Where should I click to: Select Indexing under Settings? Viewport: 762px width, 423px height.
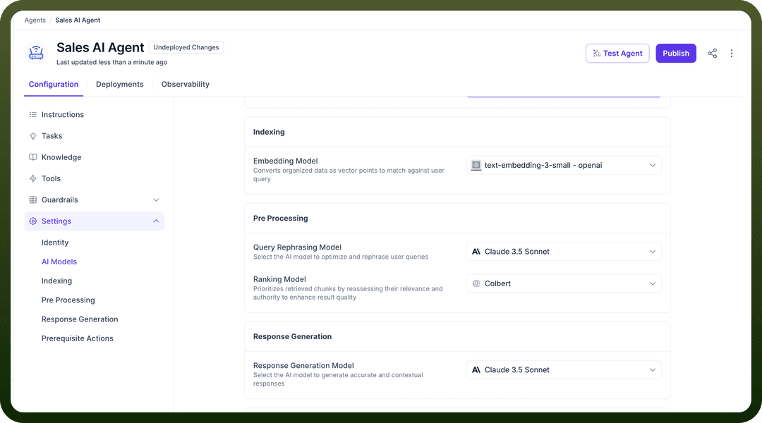coord(57,281)
